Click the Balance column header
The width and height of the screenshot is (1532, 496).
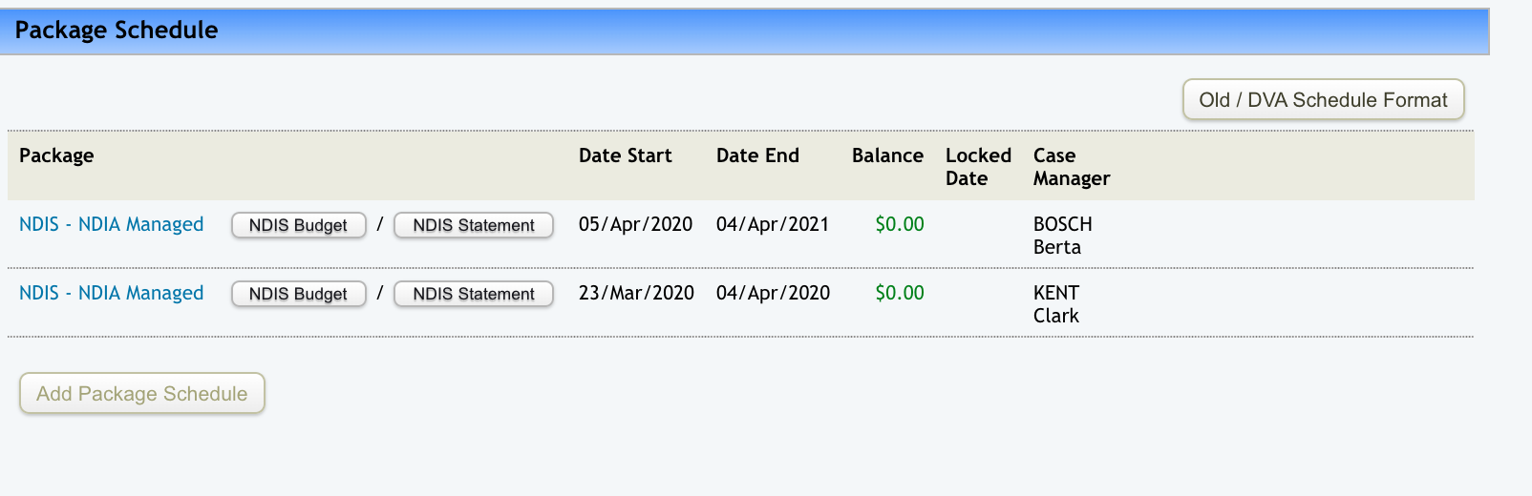tap(887, 155)
